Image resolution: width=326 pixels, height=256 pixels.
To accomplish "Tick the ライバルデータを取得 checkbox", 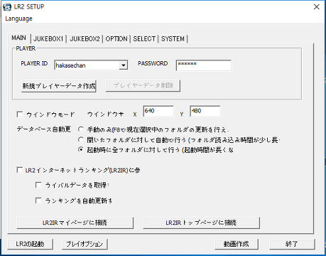I will click(38, 185).
